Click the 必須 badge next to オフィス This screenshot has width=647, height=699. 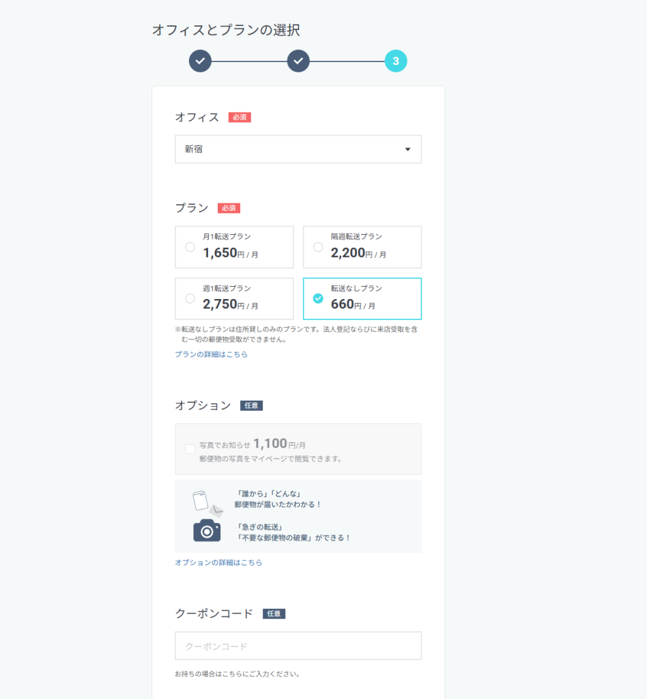click(x=240, y=117)
